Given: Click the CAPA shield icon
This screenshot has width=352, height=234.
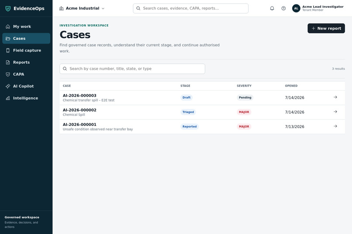Looking at the screenshot, I should [x=8, y=74].
